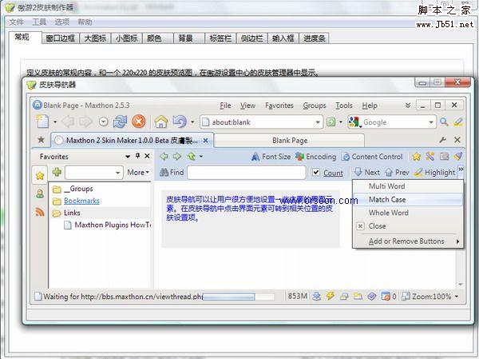479x359 pixels.
Task: Expand menu bar overflow chevron
Action: 408,106
